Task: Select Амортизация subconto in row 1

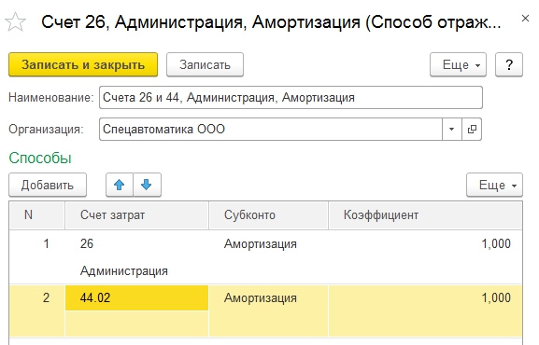Action: coord(268,243)
